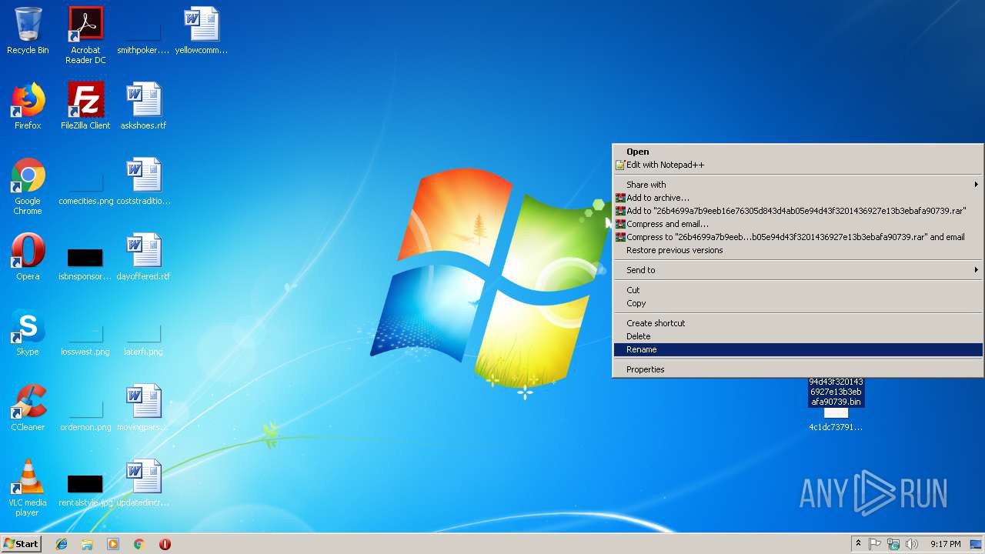Image resolution: width=985 pixels, height=554 pixels.
Task: Click the Start button
Action: (21, 544)
